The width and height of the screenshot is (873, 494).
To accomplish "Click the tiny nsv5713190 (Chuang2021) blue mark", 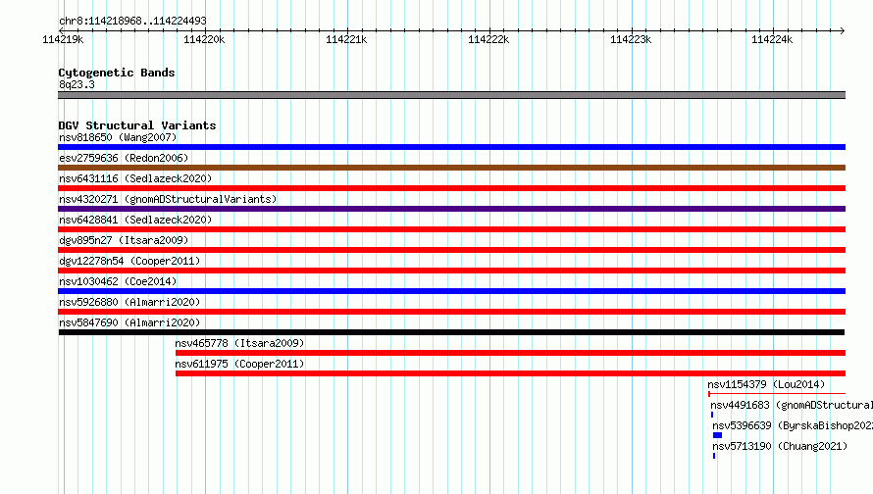I will (x=714, y=456).
